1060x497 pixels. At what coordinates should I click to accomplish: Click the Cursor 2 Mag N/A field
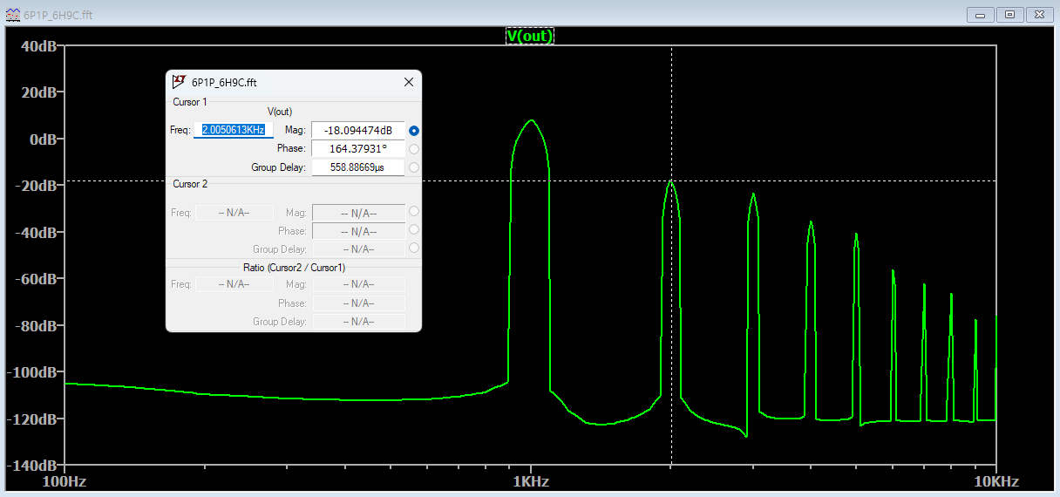coord(358,213)
